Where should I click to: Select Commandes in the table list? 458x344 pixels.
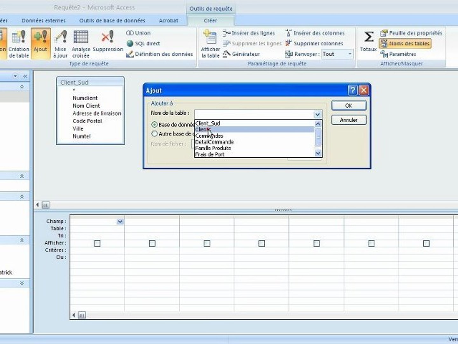point(254,136)
